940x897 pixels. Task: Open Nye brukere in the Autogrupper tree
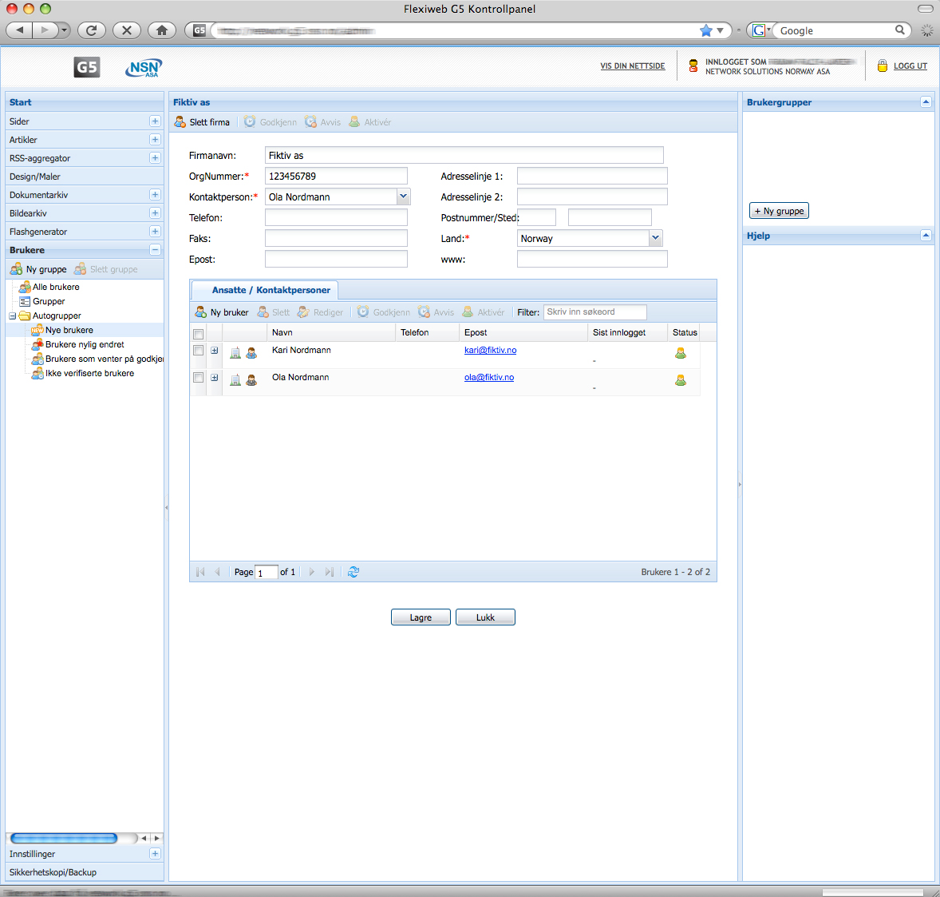tap(69, 330)
